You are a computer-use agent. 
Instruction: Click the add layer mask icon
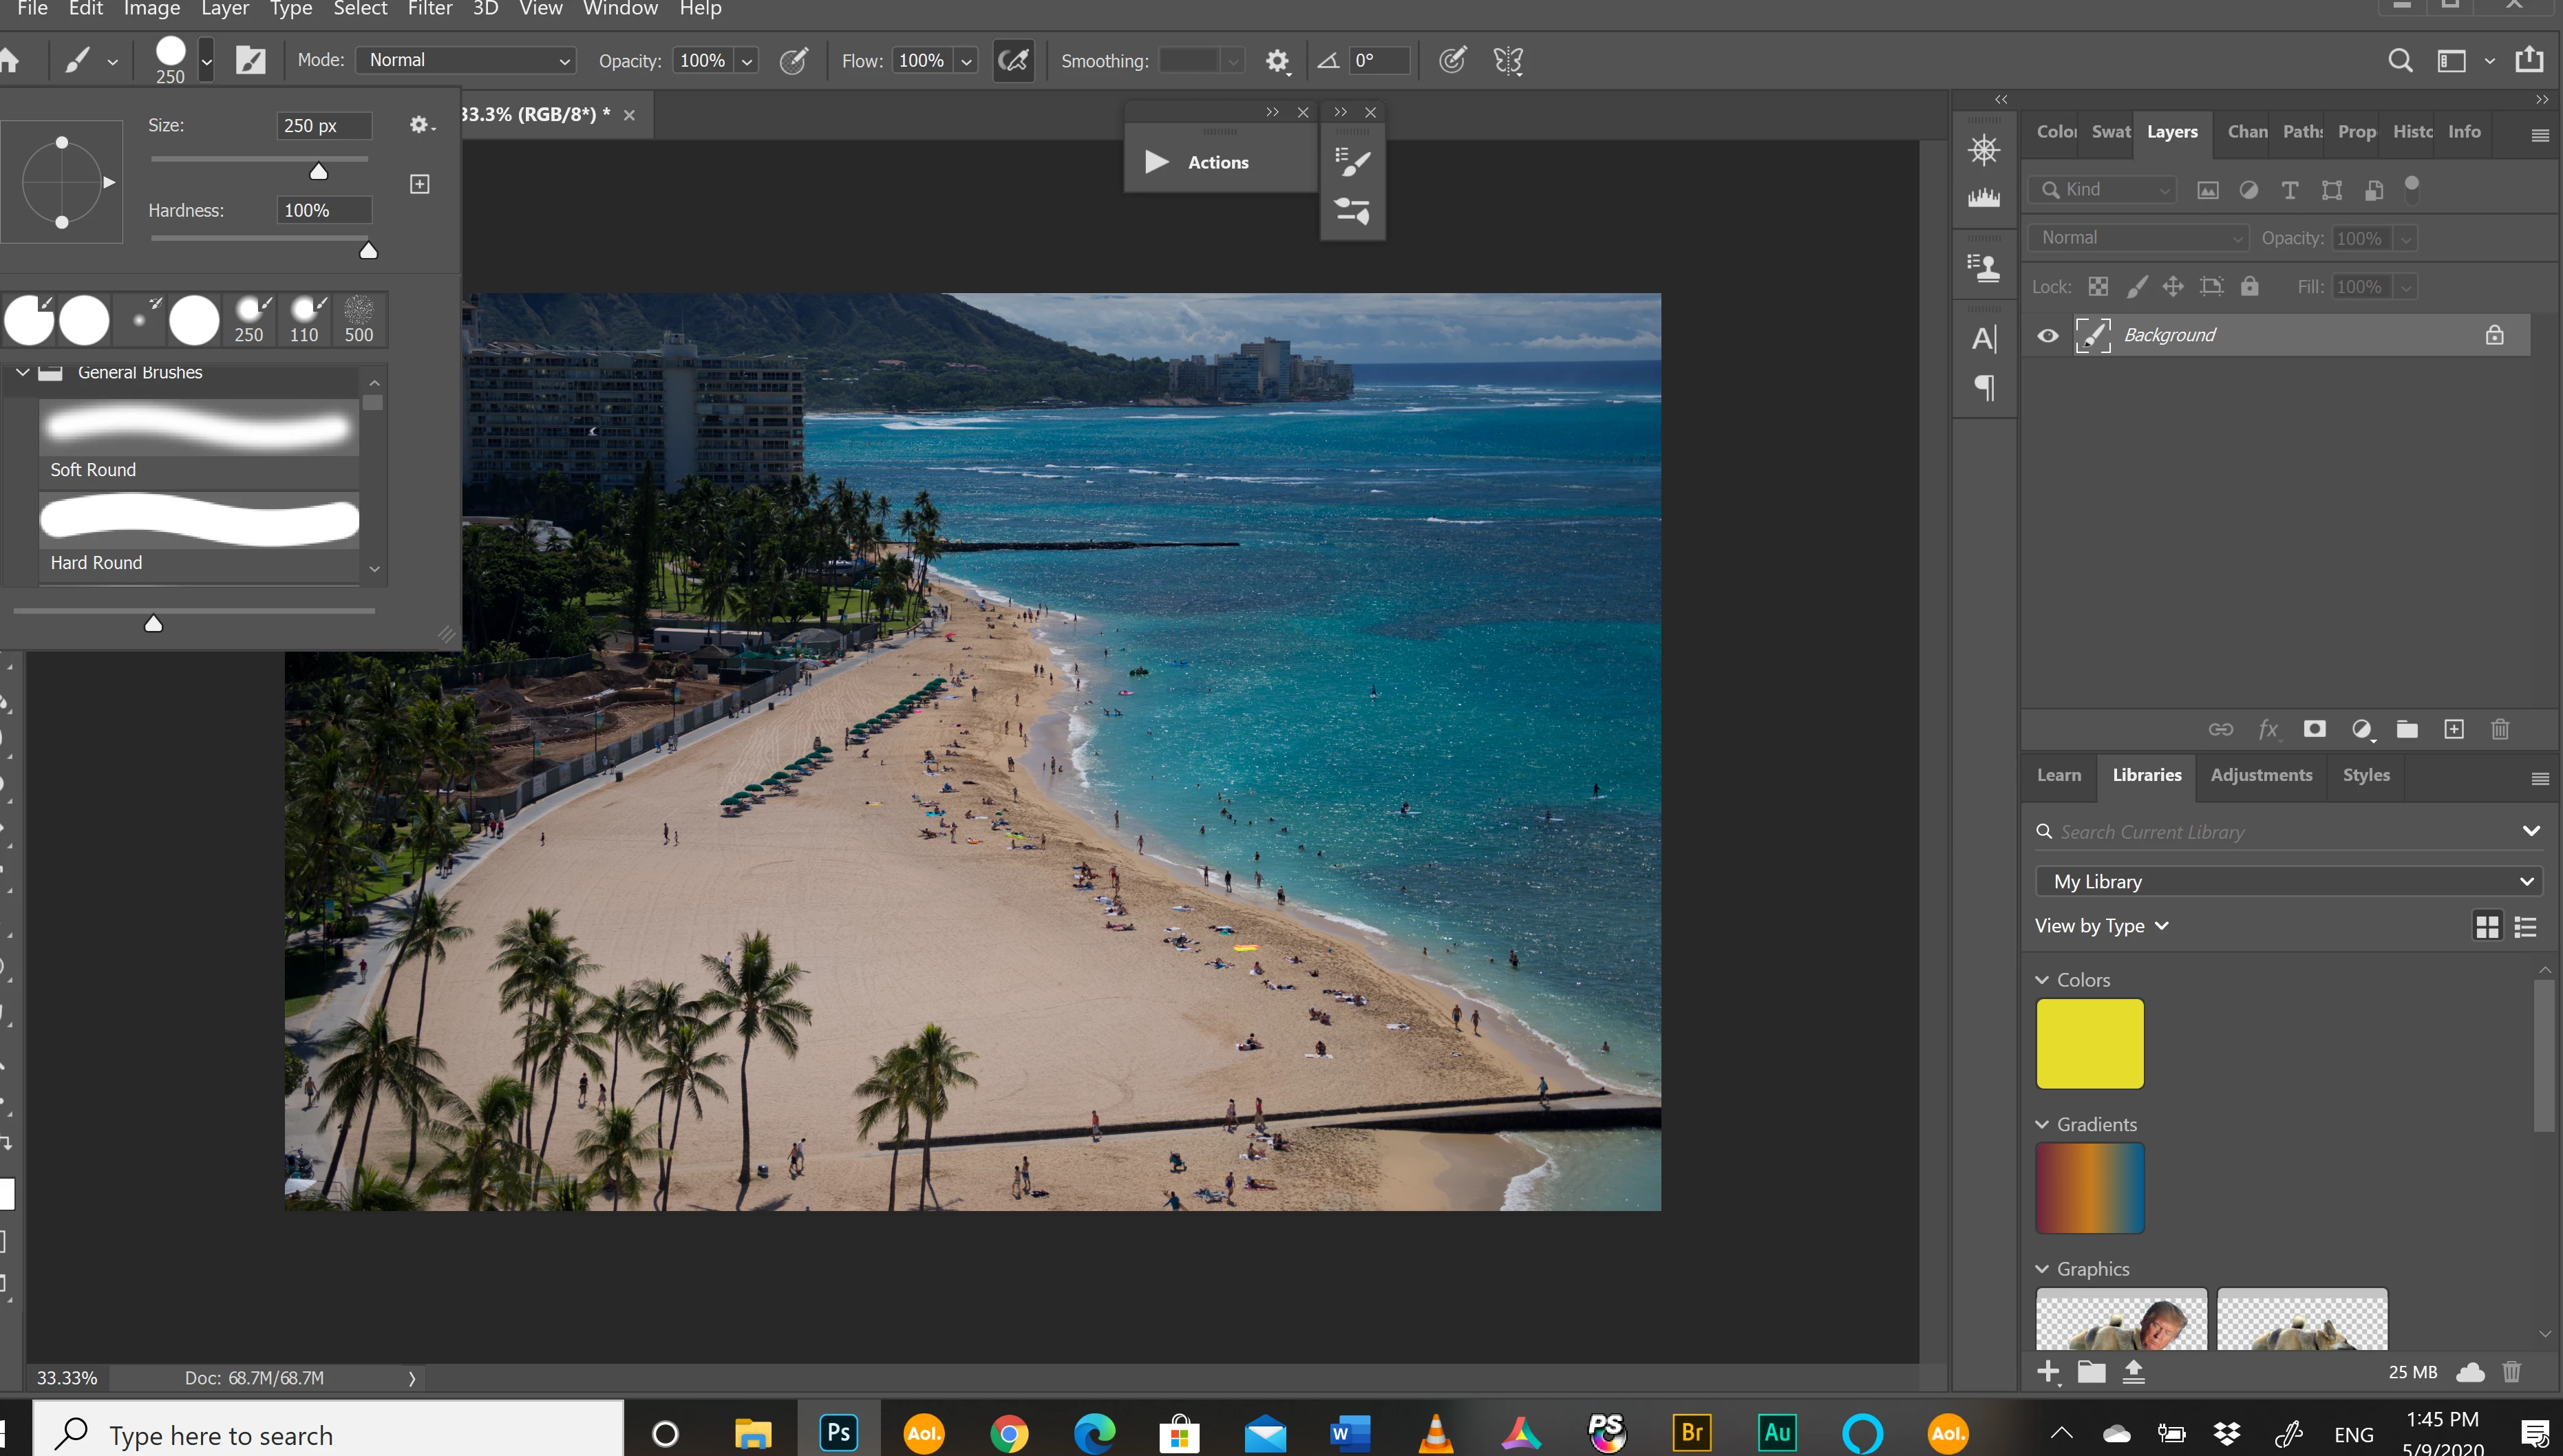point(2314,729)
